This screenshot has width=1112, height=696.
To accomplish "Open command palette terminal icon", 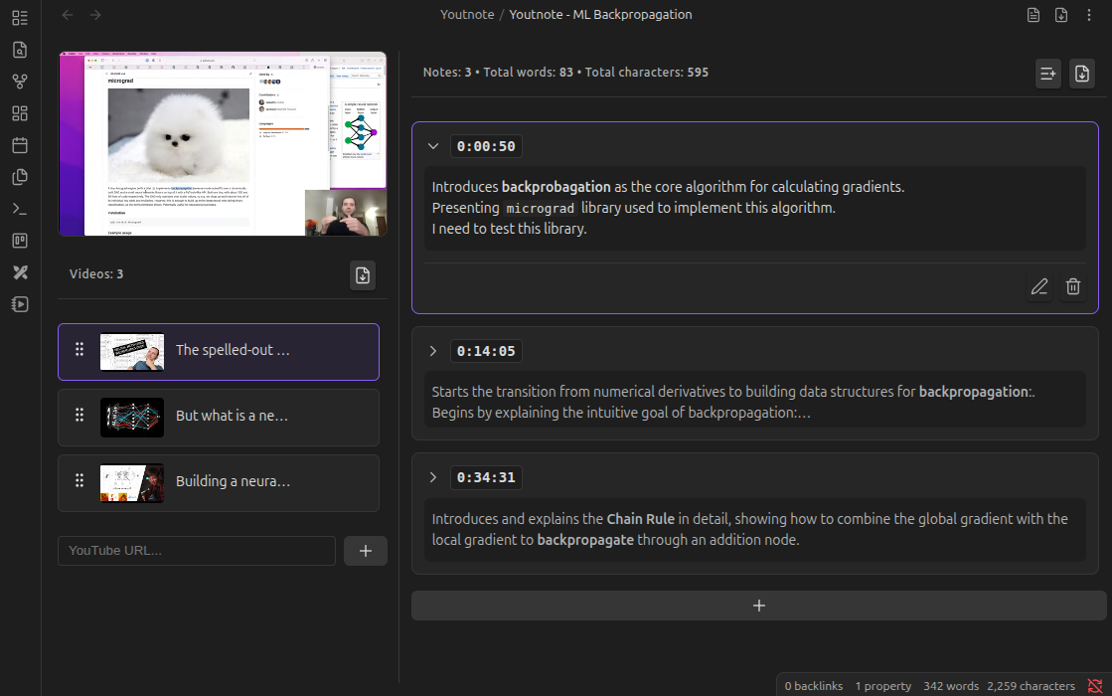I will [20, 209].
